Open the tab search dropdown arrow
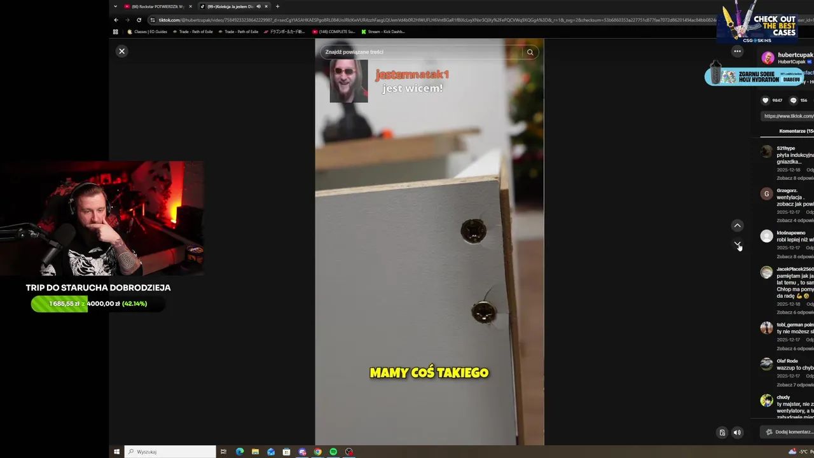The width and height of the screenshot is (814, 458). [x=115, y=6]
